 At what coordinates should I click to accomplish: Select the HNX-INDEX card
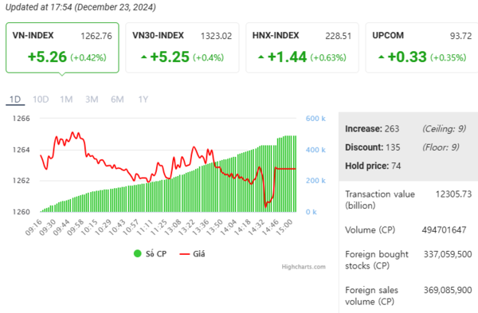point(302,48)
